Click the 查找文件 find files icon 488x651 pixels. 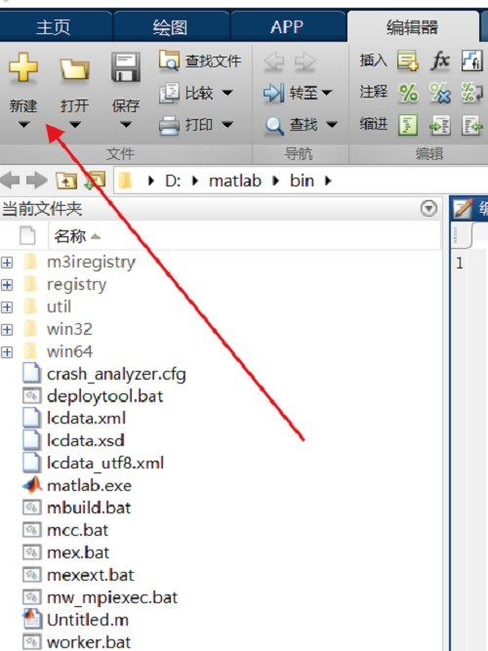[169, 61]
